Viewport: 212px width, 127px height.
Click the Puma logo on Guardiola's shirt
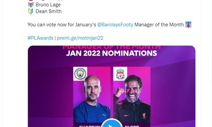(105, 115)
